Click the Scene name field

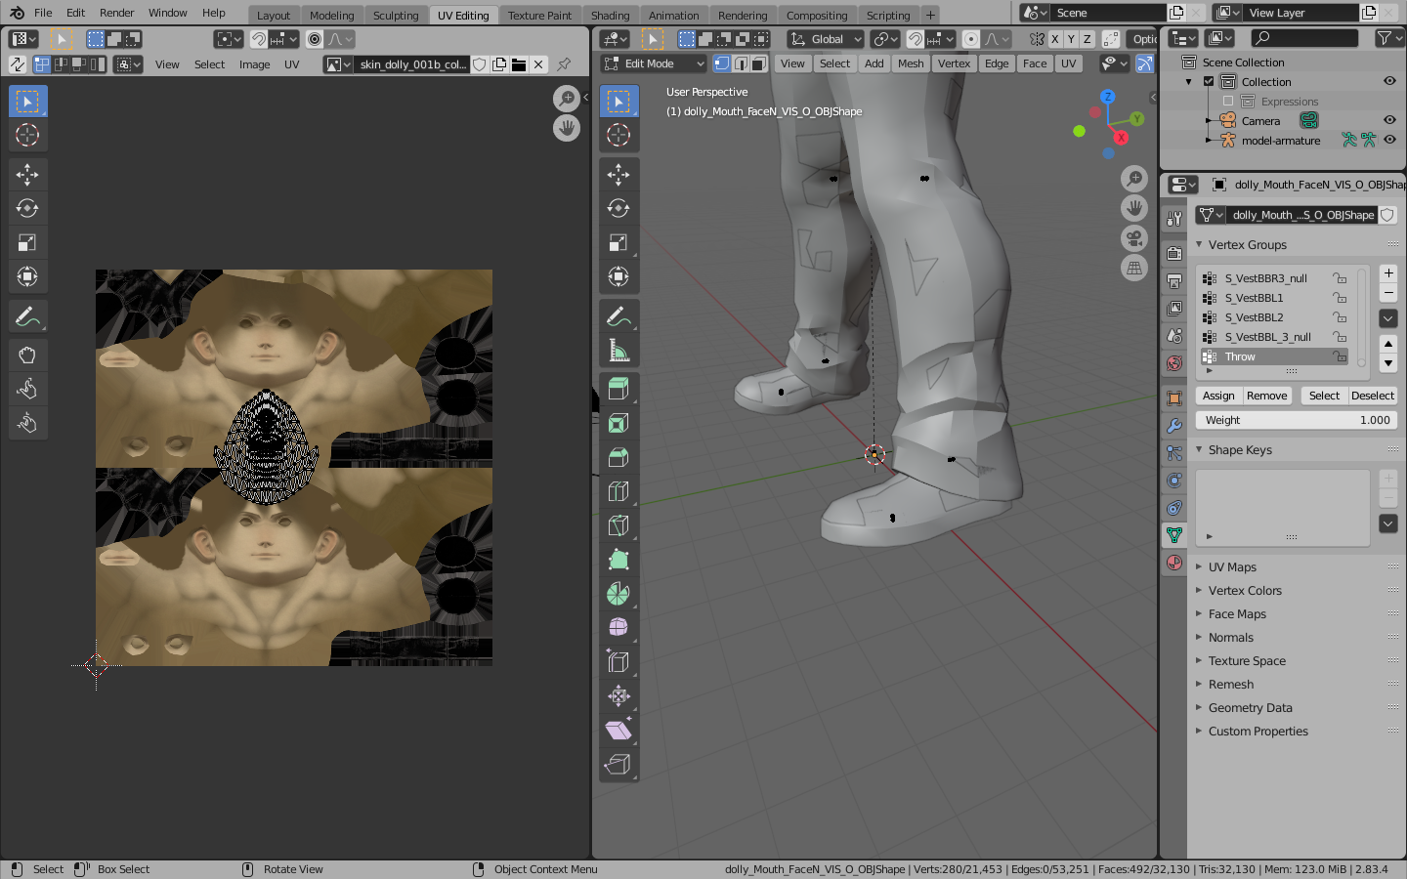click(1109, 13)
